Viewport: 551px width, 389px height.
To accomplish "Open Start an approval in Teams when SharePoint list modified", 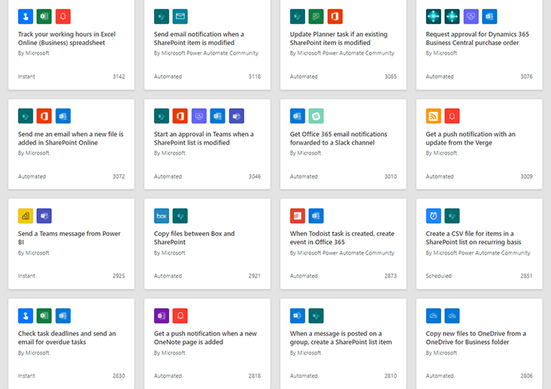I will [204, 138].
